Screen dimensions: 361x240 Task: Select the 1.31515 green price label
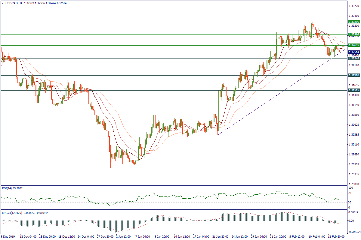pos(353,90)
